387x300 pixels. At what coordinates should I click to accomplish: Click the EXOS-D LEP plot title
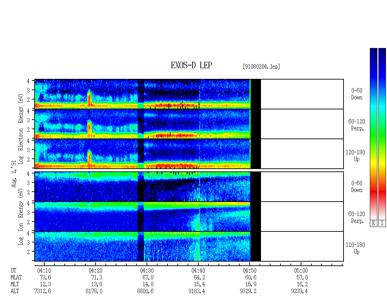[x=191, y=65]
